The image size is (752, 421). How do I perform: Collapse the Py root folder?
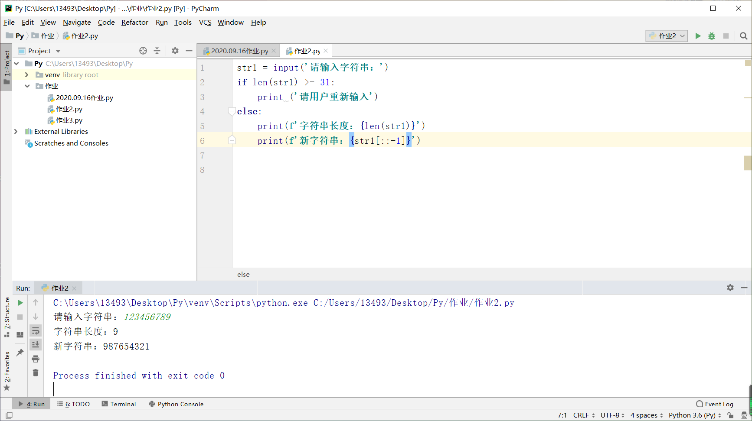16,64
